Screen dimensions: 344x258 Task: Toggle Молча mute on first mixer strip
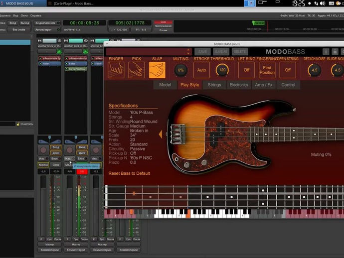point(43,165)
